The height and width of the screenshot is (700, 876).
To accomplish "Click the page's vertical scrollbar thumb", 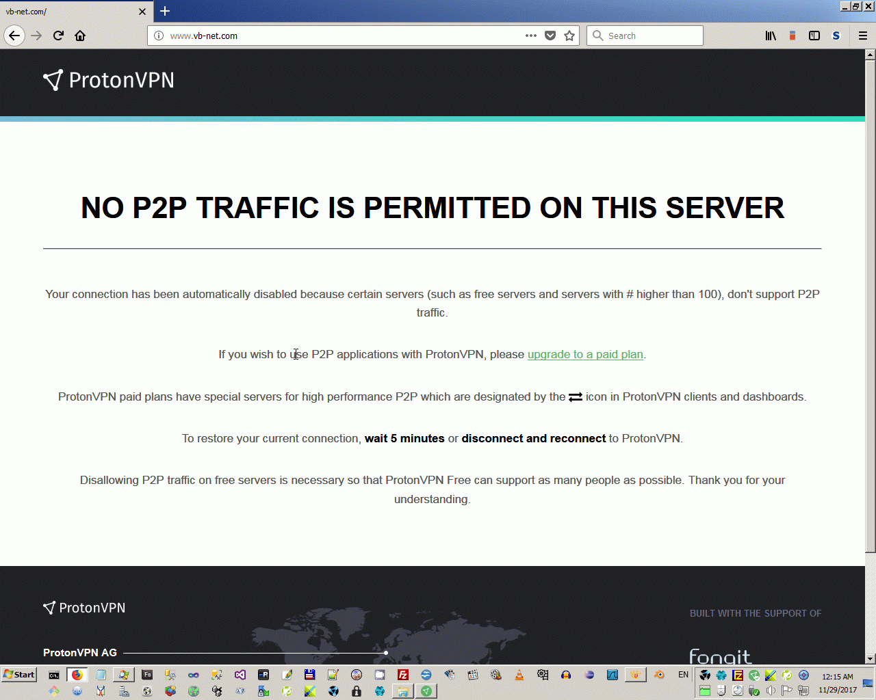I will tap(871, 306).
